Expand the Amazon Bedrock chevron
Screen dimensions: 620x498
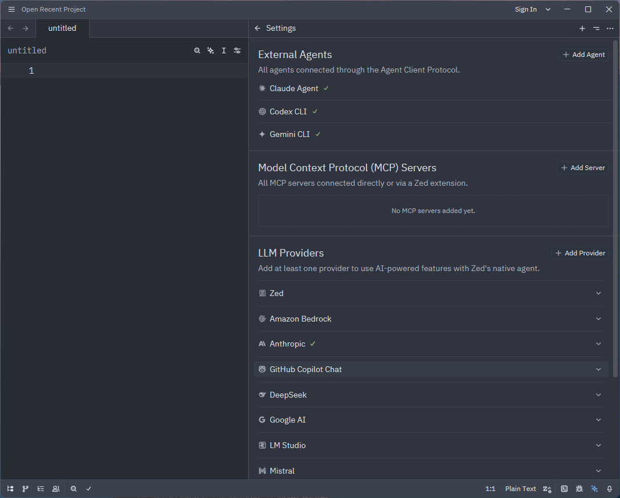tap(599, 319)
